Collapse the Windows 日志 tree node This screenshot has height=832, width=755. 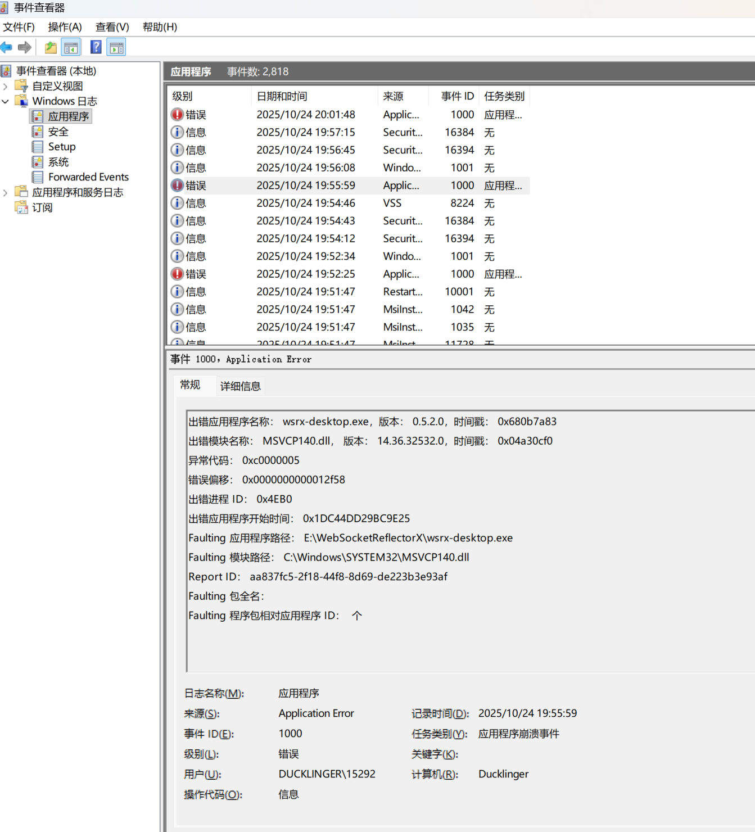6,101
